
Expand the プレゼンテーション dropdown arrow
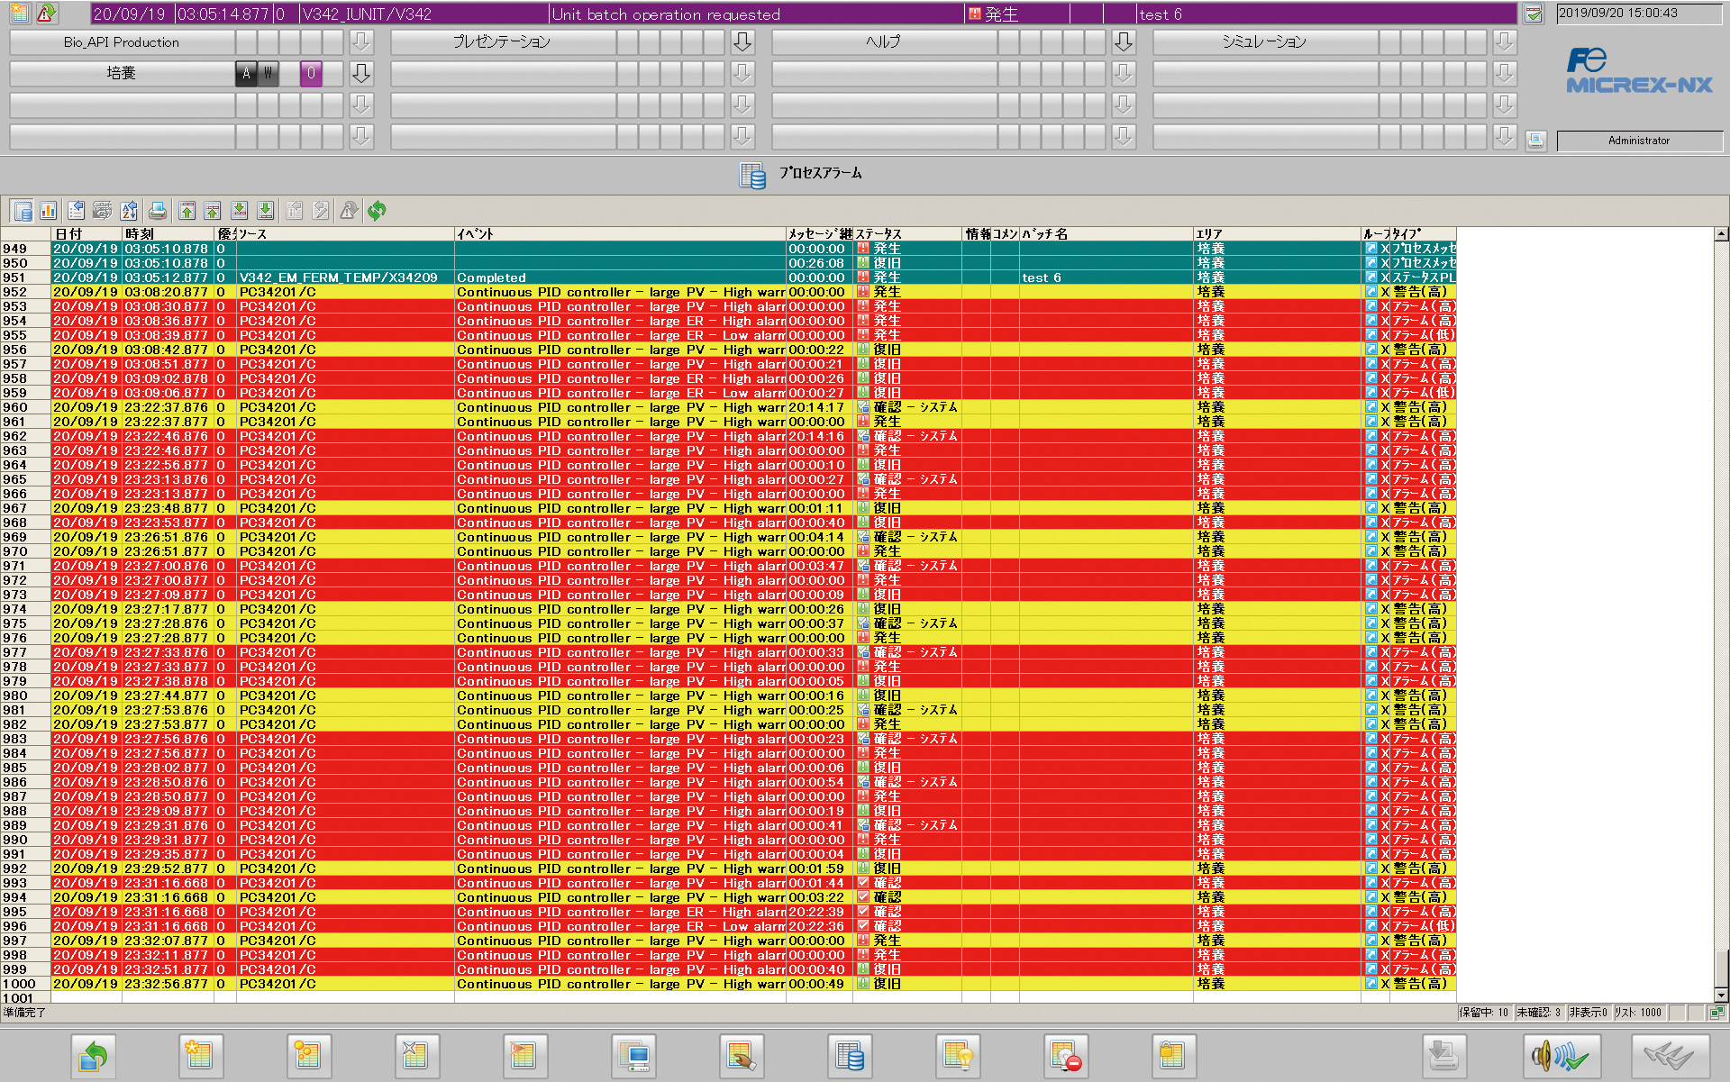coord(742,41)
